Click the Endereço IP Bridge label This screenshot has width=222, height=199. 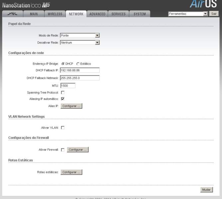pos(46,64)
